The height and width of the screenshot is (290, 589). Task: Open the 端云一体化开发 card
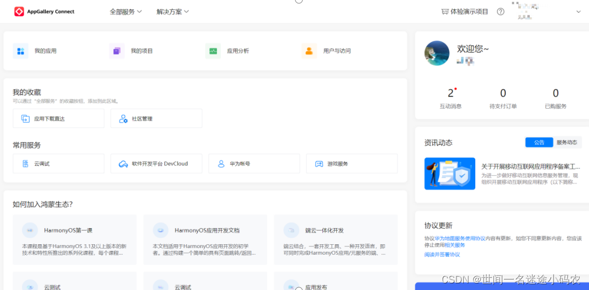(336, 239)
